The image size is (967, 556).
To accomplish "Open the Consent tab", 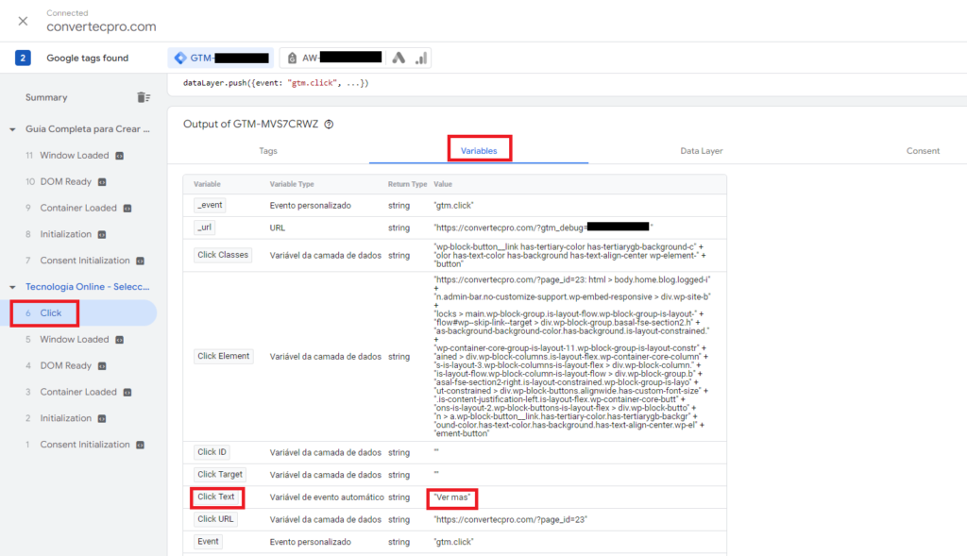I will pos(923,151).
